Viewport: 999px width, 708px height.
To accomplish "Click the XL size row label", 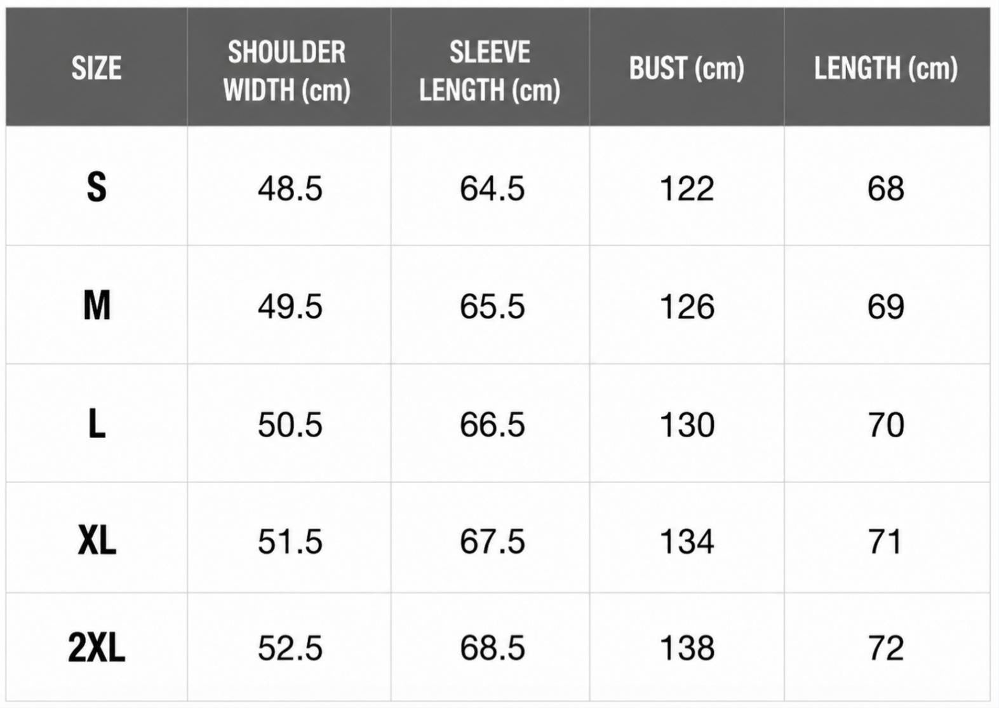I will point(97,541).
